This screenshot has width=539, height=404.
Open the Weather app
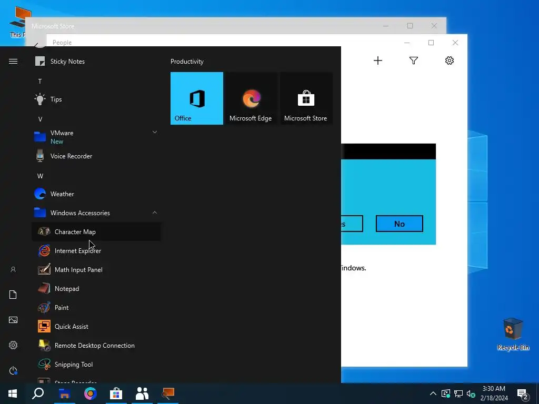(96, 194)
